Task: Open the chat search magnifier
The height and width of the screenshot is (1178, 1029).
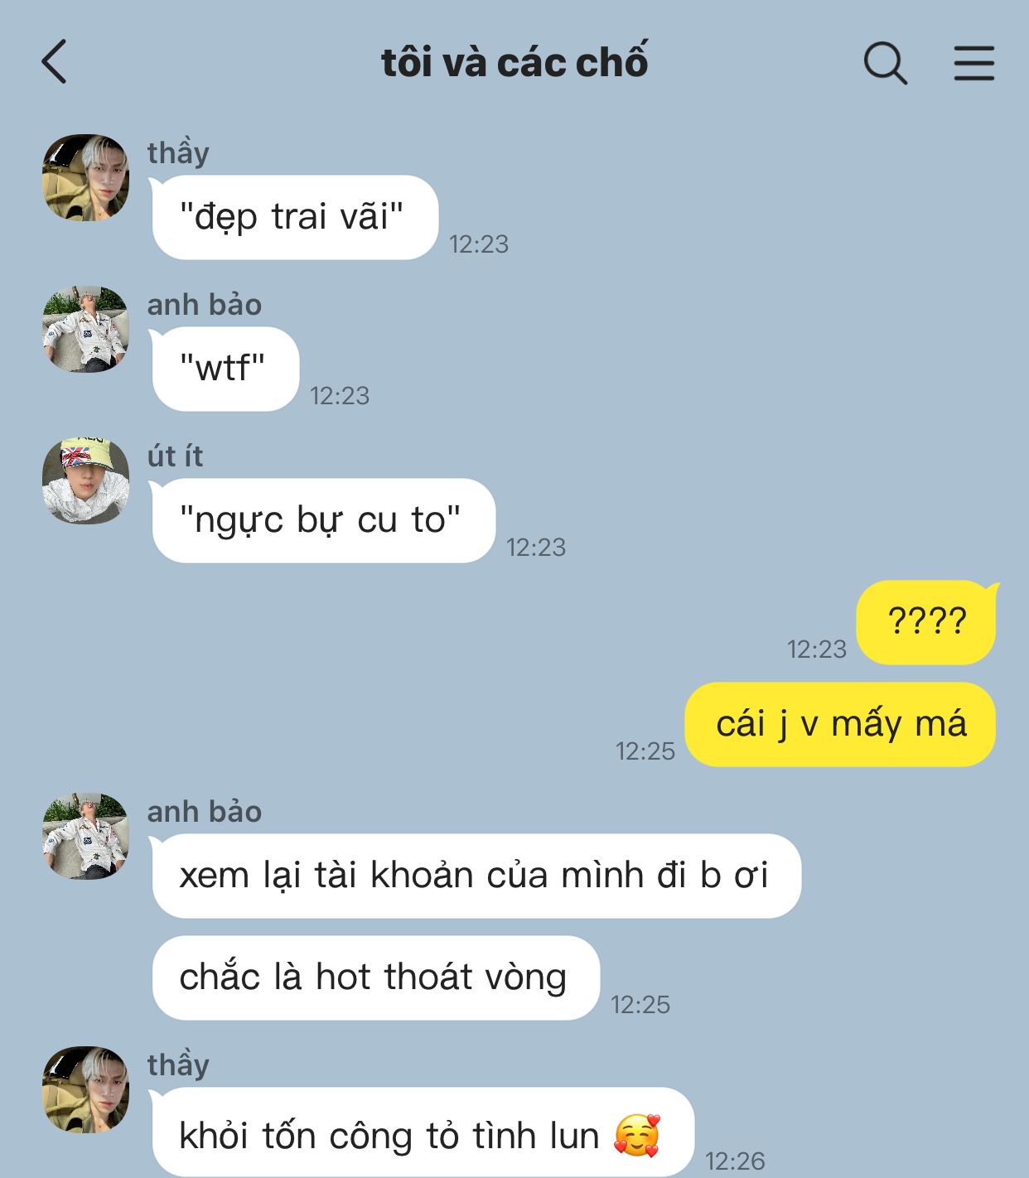Action: [x=886, y=63]
